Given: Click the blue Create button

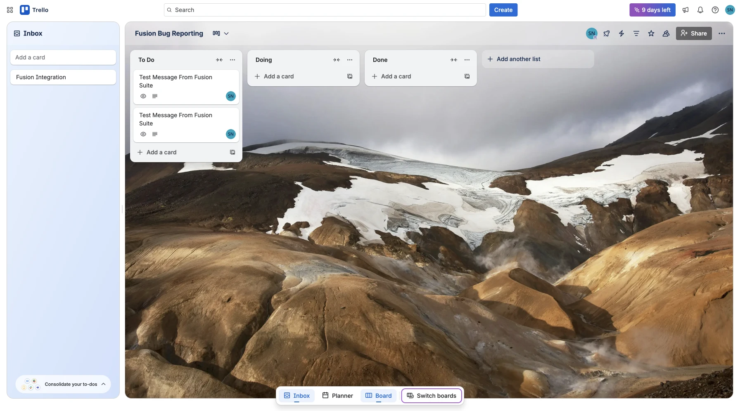Looking at the screenshot, I should point(503,10).
